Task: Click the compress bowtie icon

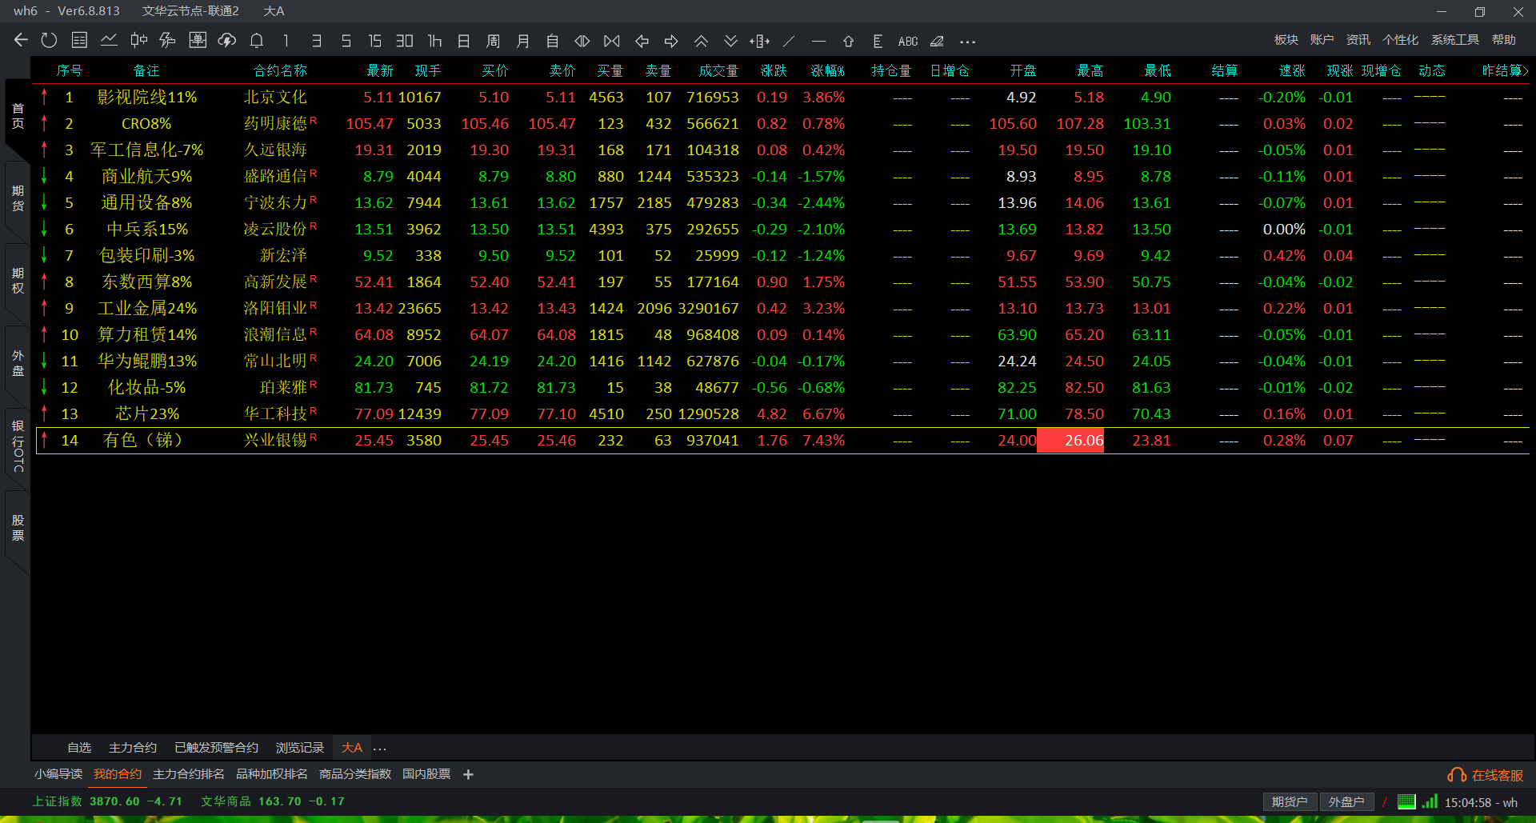Action: pos(612,41)
